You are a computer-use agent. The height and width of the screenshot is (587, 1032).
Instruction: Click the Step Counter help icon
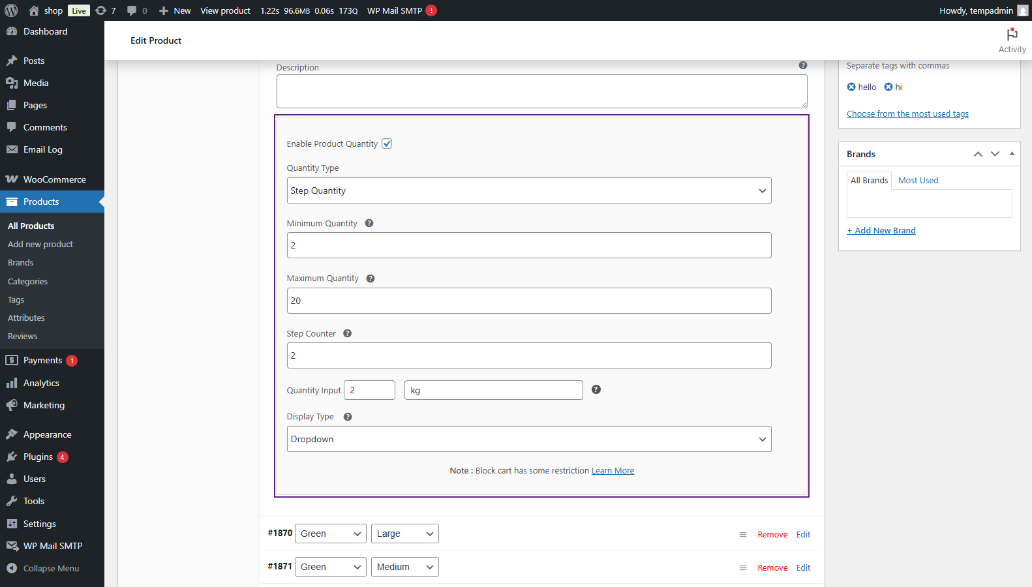click(x=348, y=333)
